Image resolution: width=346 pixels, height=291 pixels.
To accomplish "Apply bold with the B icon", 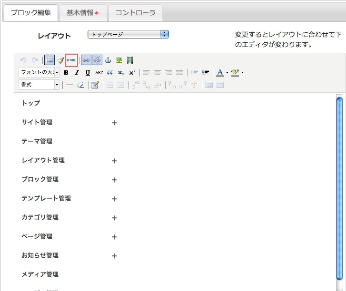I will click(66, 73).
